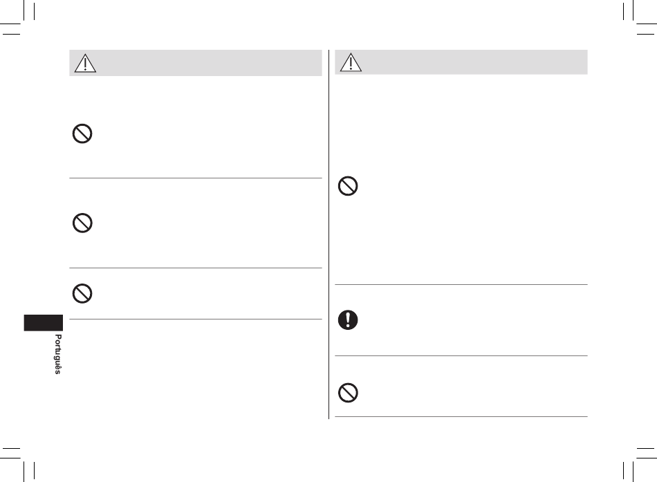
Task: Select the vertical Português language label
Action: [58, 354]
